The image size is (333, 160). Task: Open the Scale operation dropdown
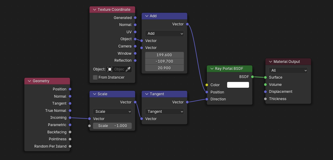click(112, 112)
